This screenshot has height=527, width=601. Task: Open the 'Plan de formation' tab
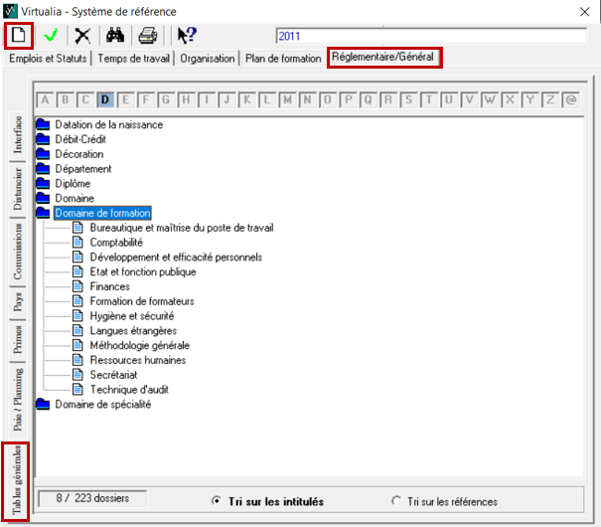[283, 59]
